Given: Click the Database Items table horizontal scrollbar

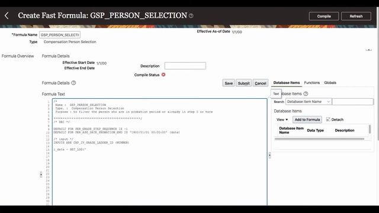Looking at the screenshot, I should click(319, 139).
